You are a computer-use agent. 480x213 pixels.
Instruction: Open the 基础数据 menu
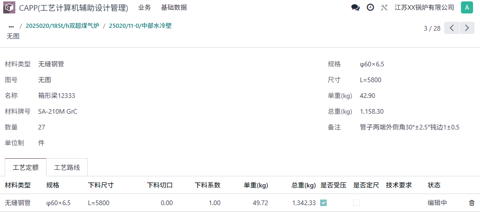[x=174, y=7]
